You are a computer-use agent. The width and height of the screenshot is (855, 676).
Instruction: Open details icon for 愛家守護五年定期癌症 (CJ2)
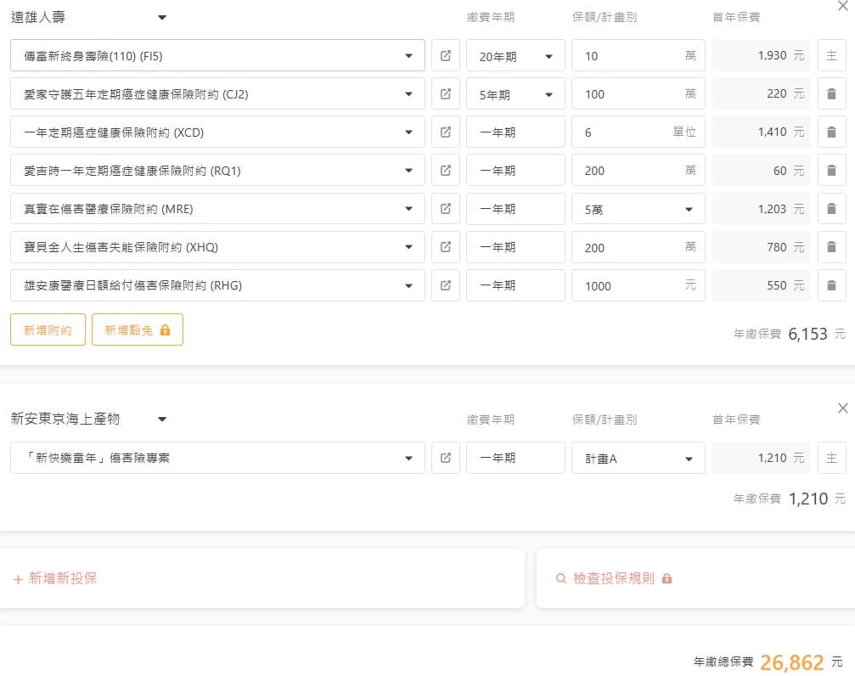pos(446,94)
